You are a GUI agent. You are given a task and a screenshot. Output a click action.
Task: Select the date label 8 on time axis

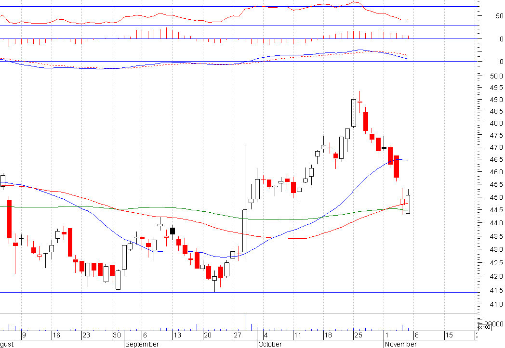click(417, 335)
